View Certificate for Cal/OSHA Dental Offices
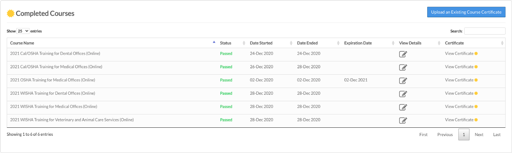This screenshot has width=512, height=153. [459, 53]
